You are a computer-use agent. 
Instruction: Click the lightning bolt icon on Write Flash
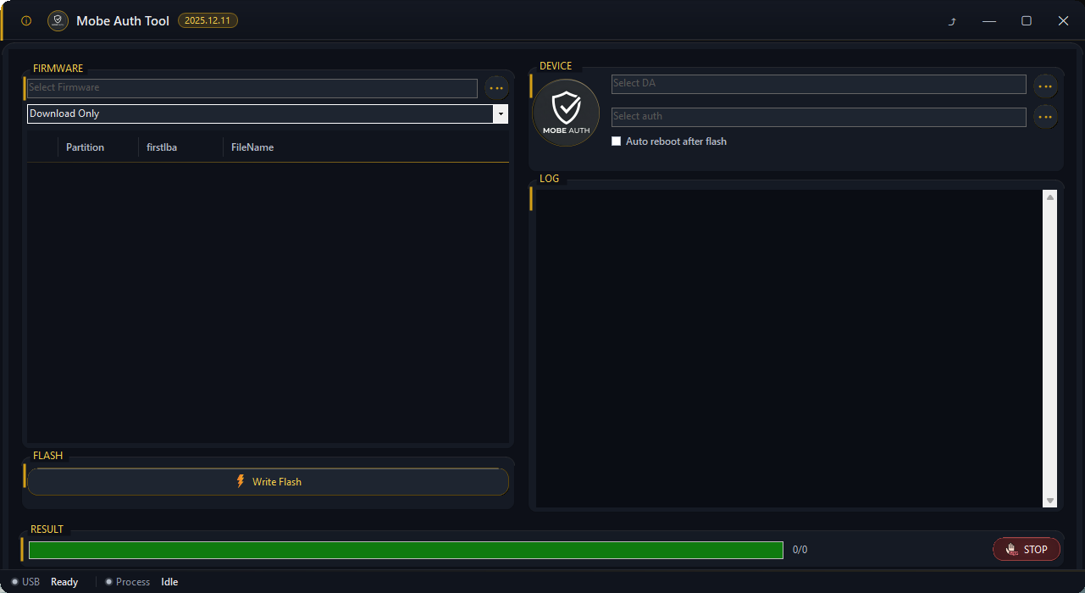click(x=241, y=481)
